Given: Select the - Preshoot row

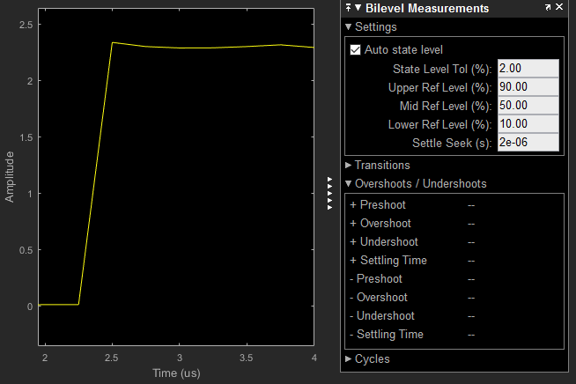Looking at the screenshot, I should pos(454,279).
